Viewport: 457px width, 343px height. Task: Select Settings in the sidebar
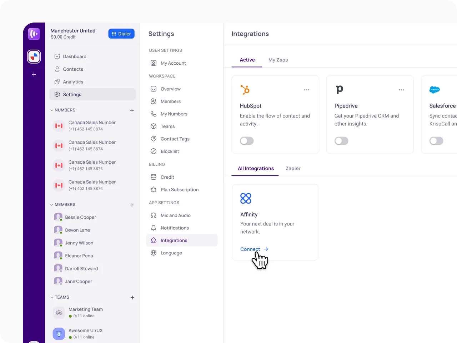click(x=92, y=94)
